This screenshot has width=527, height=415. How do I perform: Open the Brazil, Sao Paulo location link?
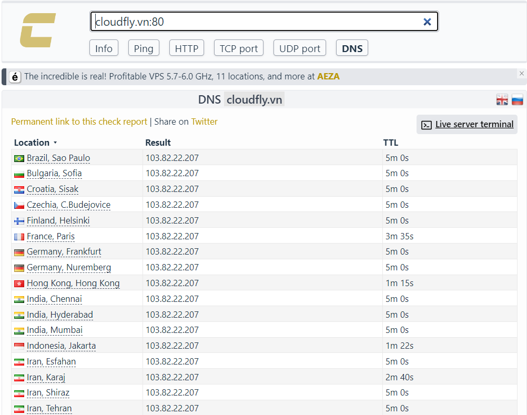point(58,158)
